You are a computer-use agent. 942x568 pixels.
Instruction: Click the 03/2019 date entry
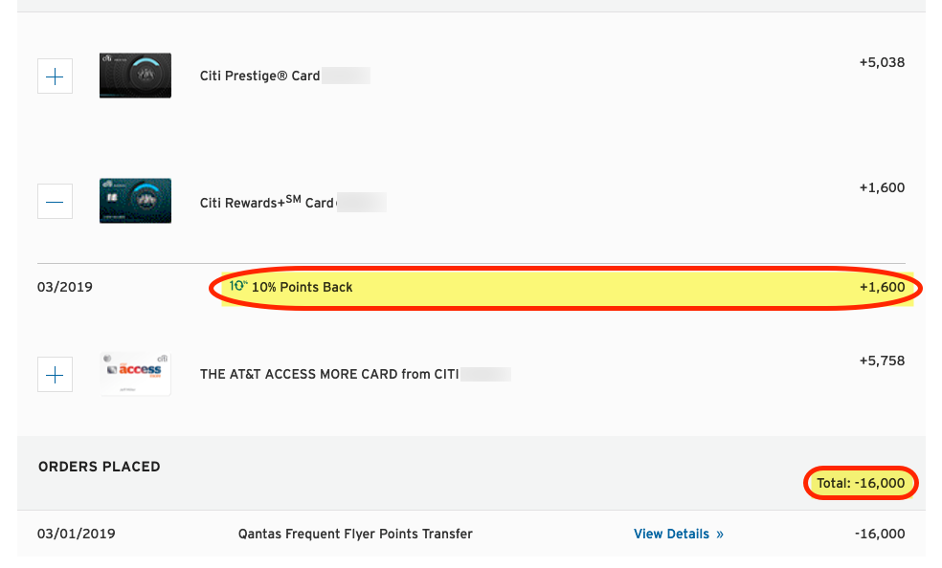pyautogui.click(x=65, y=287)
